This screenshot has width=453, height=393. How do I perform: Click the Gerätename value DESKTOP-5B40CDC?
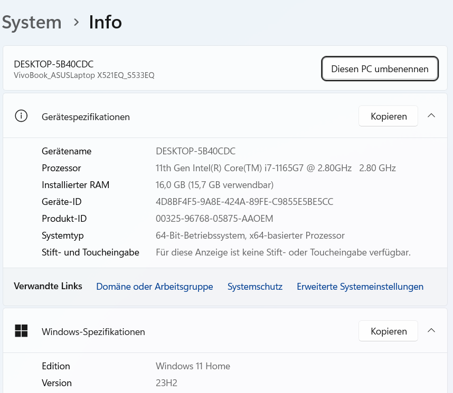[x=195, y=151]
